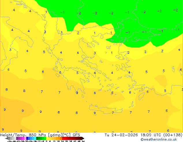Viewport: 183px width, 142px height.
Task: Click the "Tu 24-02-2026" date text
Action: coord(121,135)
